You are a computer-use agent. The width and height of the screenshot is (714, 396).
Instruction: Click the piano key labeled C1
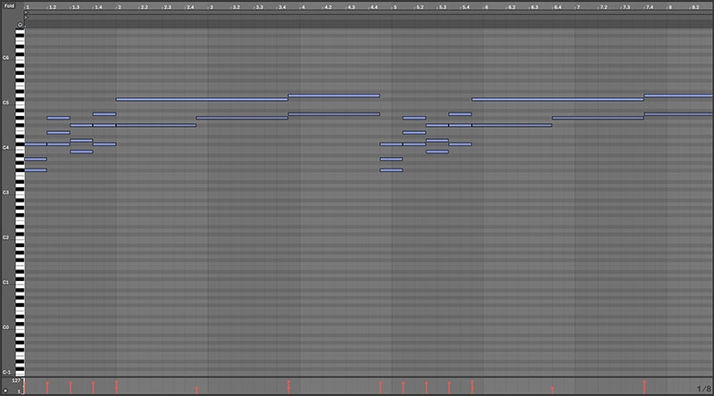coord(20,283)
